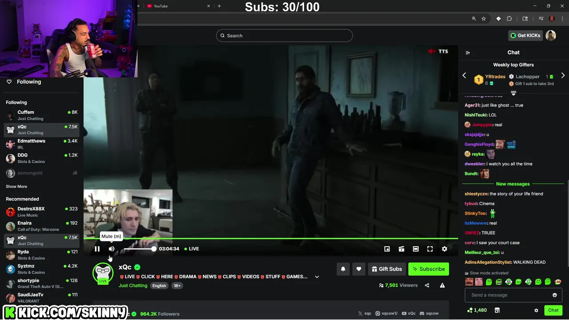Screen dimensions: 569x320
Task: Open DDG Slots & Casino channel
Action: pyautogui.click(x=42, y=158)
